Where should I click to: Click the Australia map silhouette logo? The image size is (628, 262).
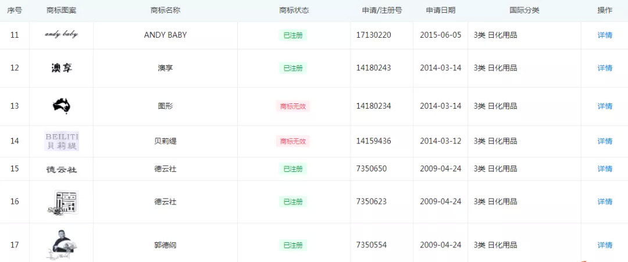click(x=62, y=106)
